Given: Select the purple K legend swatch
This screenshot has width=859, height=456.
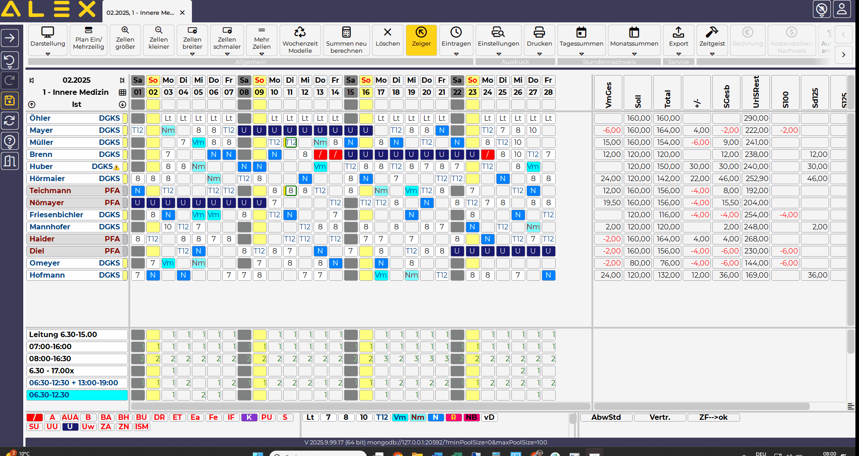Looking at the screenshot, I should coord(249,418).
